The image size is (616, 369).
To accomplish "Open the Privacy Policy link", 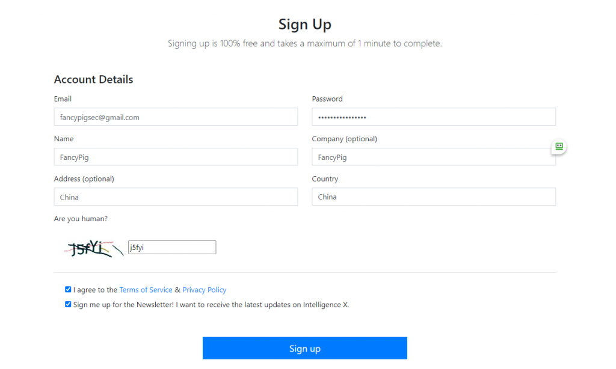I will 205,290.
